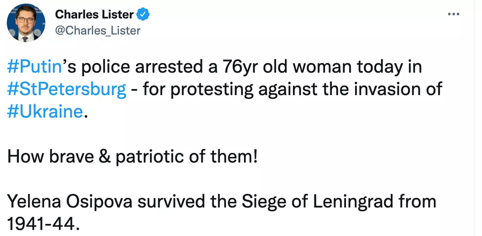Image resolution: width=482 pixels, height=236 pixels.
Task: Click the word "arrested" in the tweet
Action: 167,67
